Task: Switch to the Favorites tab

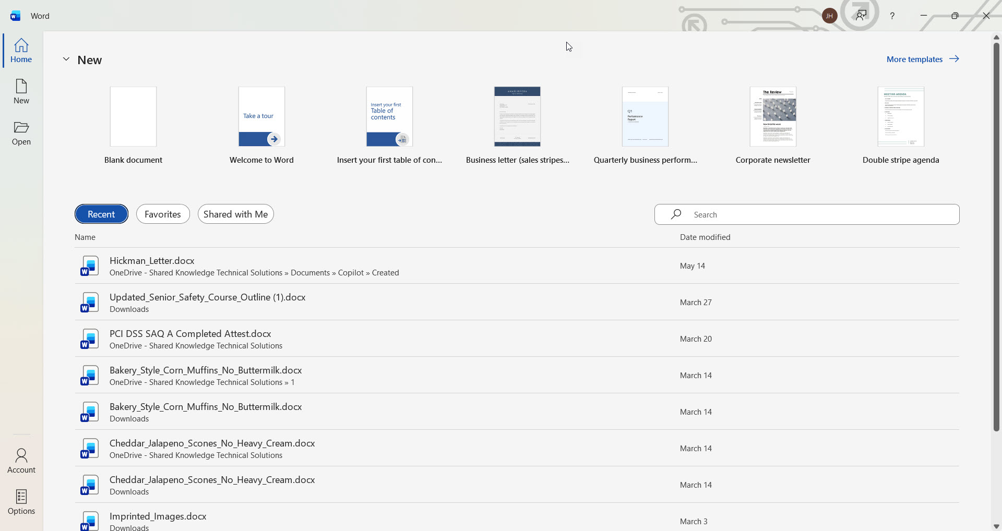Action: coord(163,214)
